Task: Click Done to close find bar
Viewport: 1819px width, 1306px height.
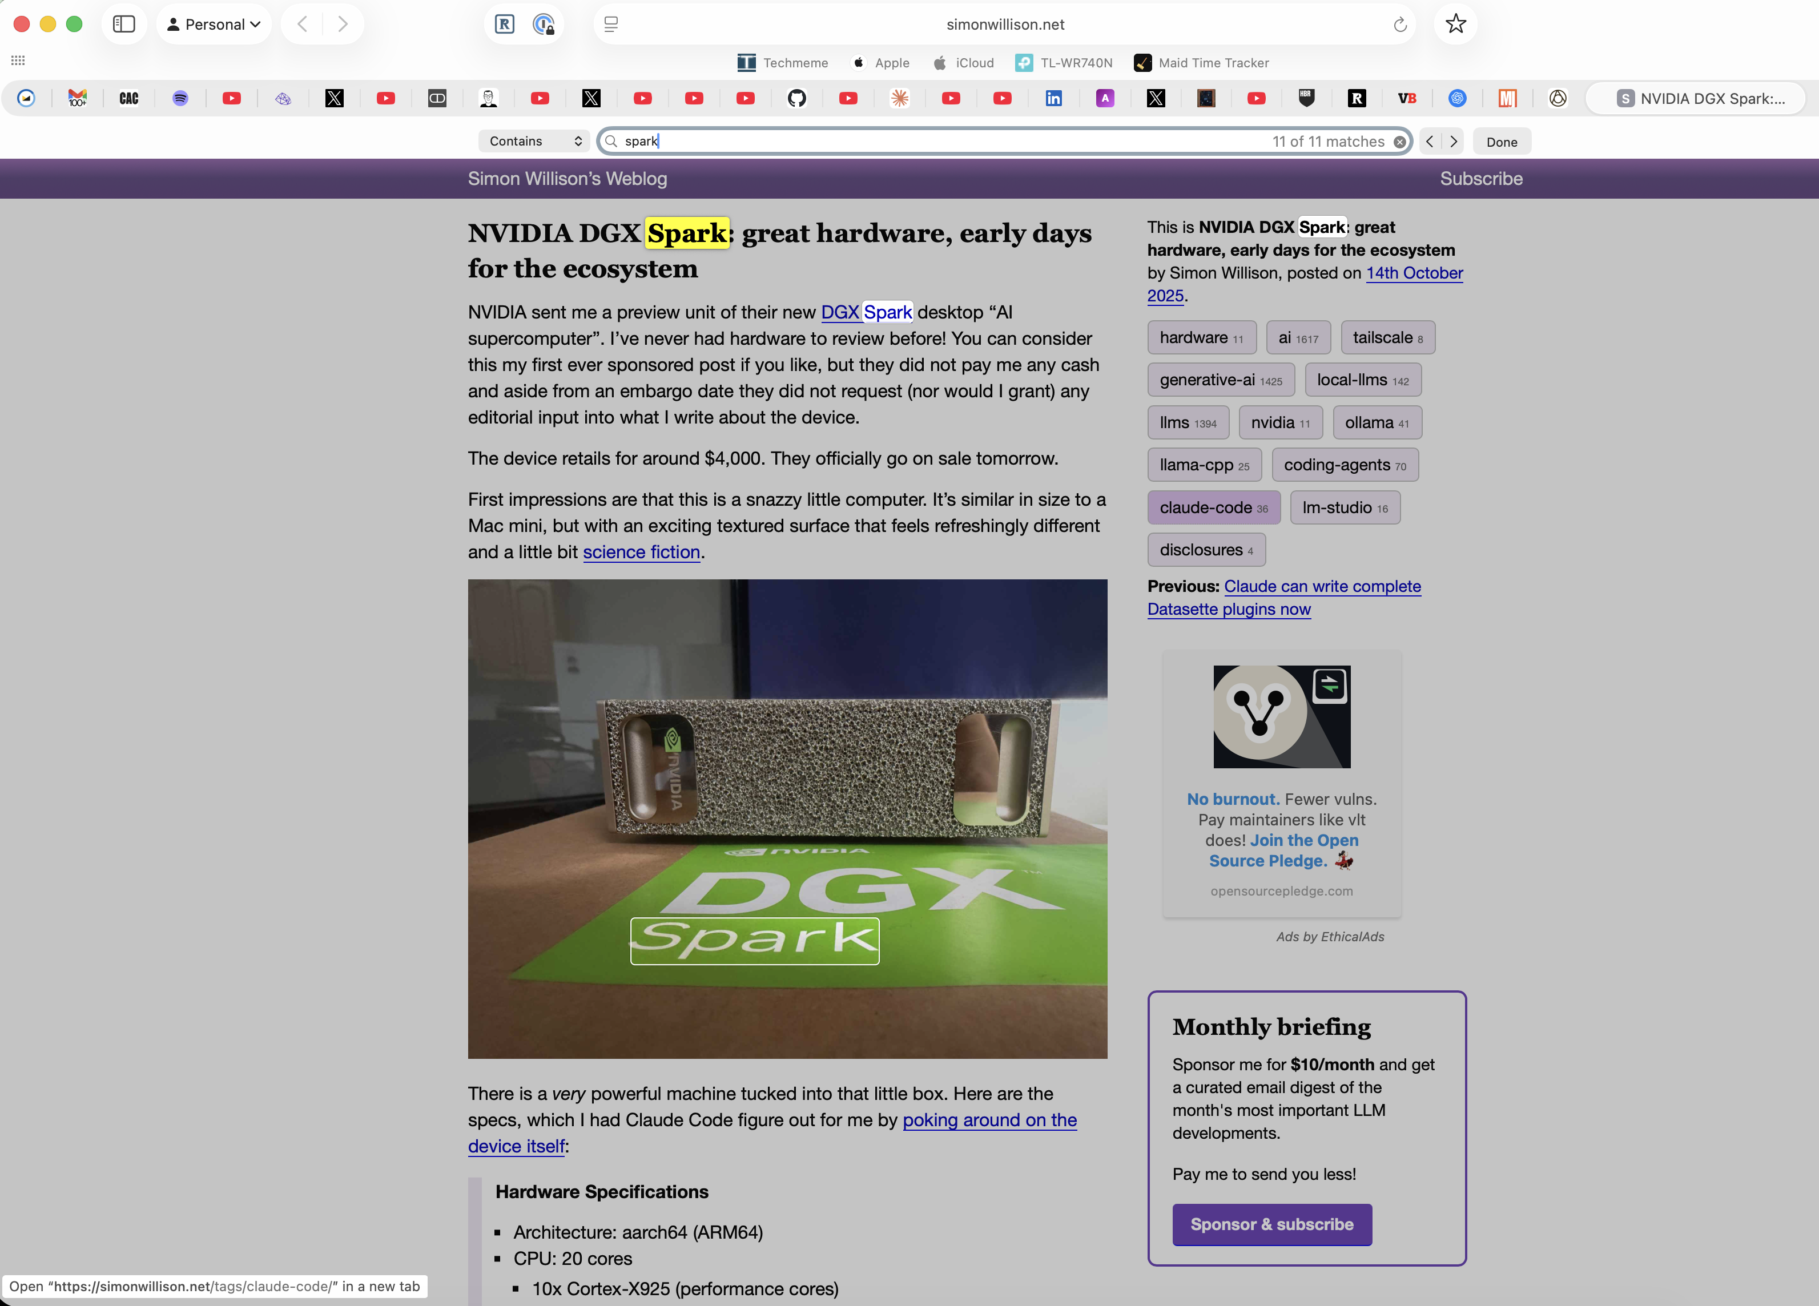Action: tap(1502, 142)
